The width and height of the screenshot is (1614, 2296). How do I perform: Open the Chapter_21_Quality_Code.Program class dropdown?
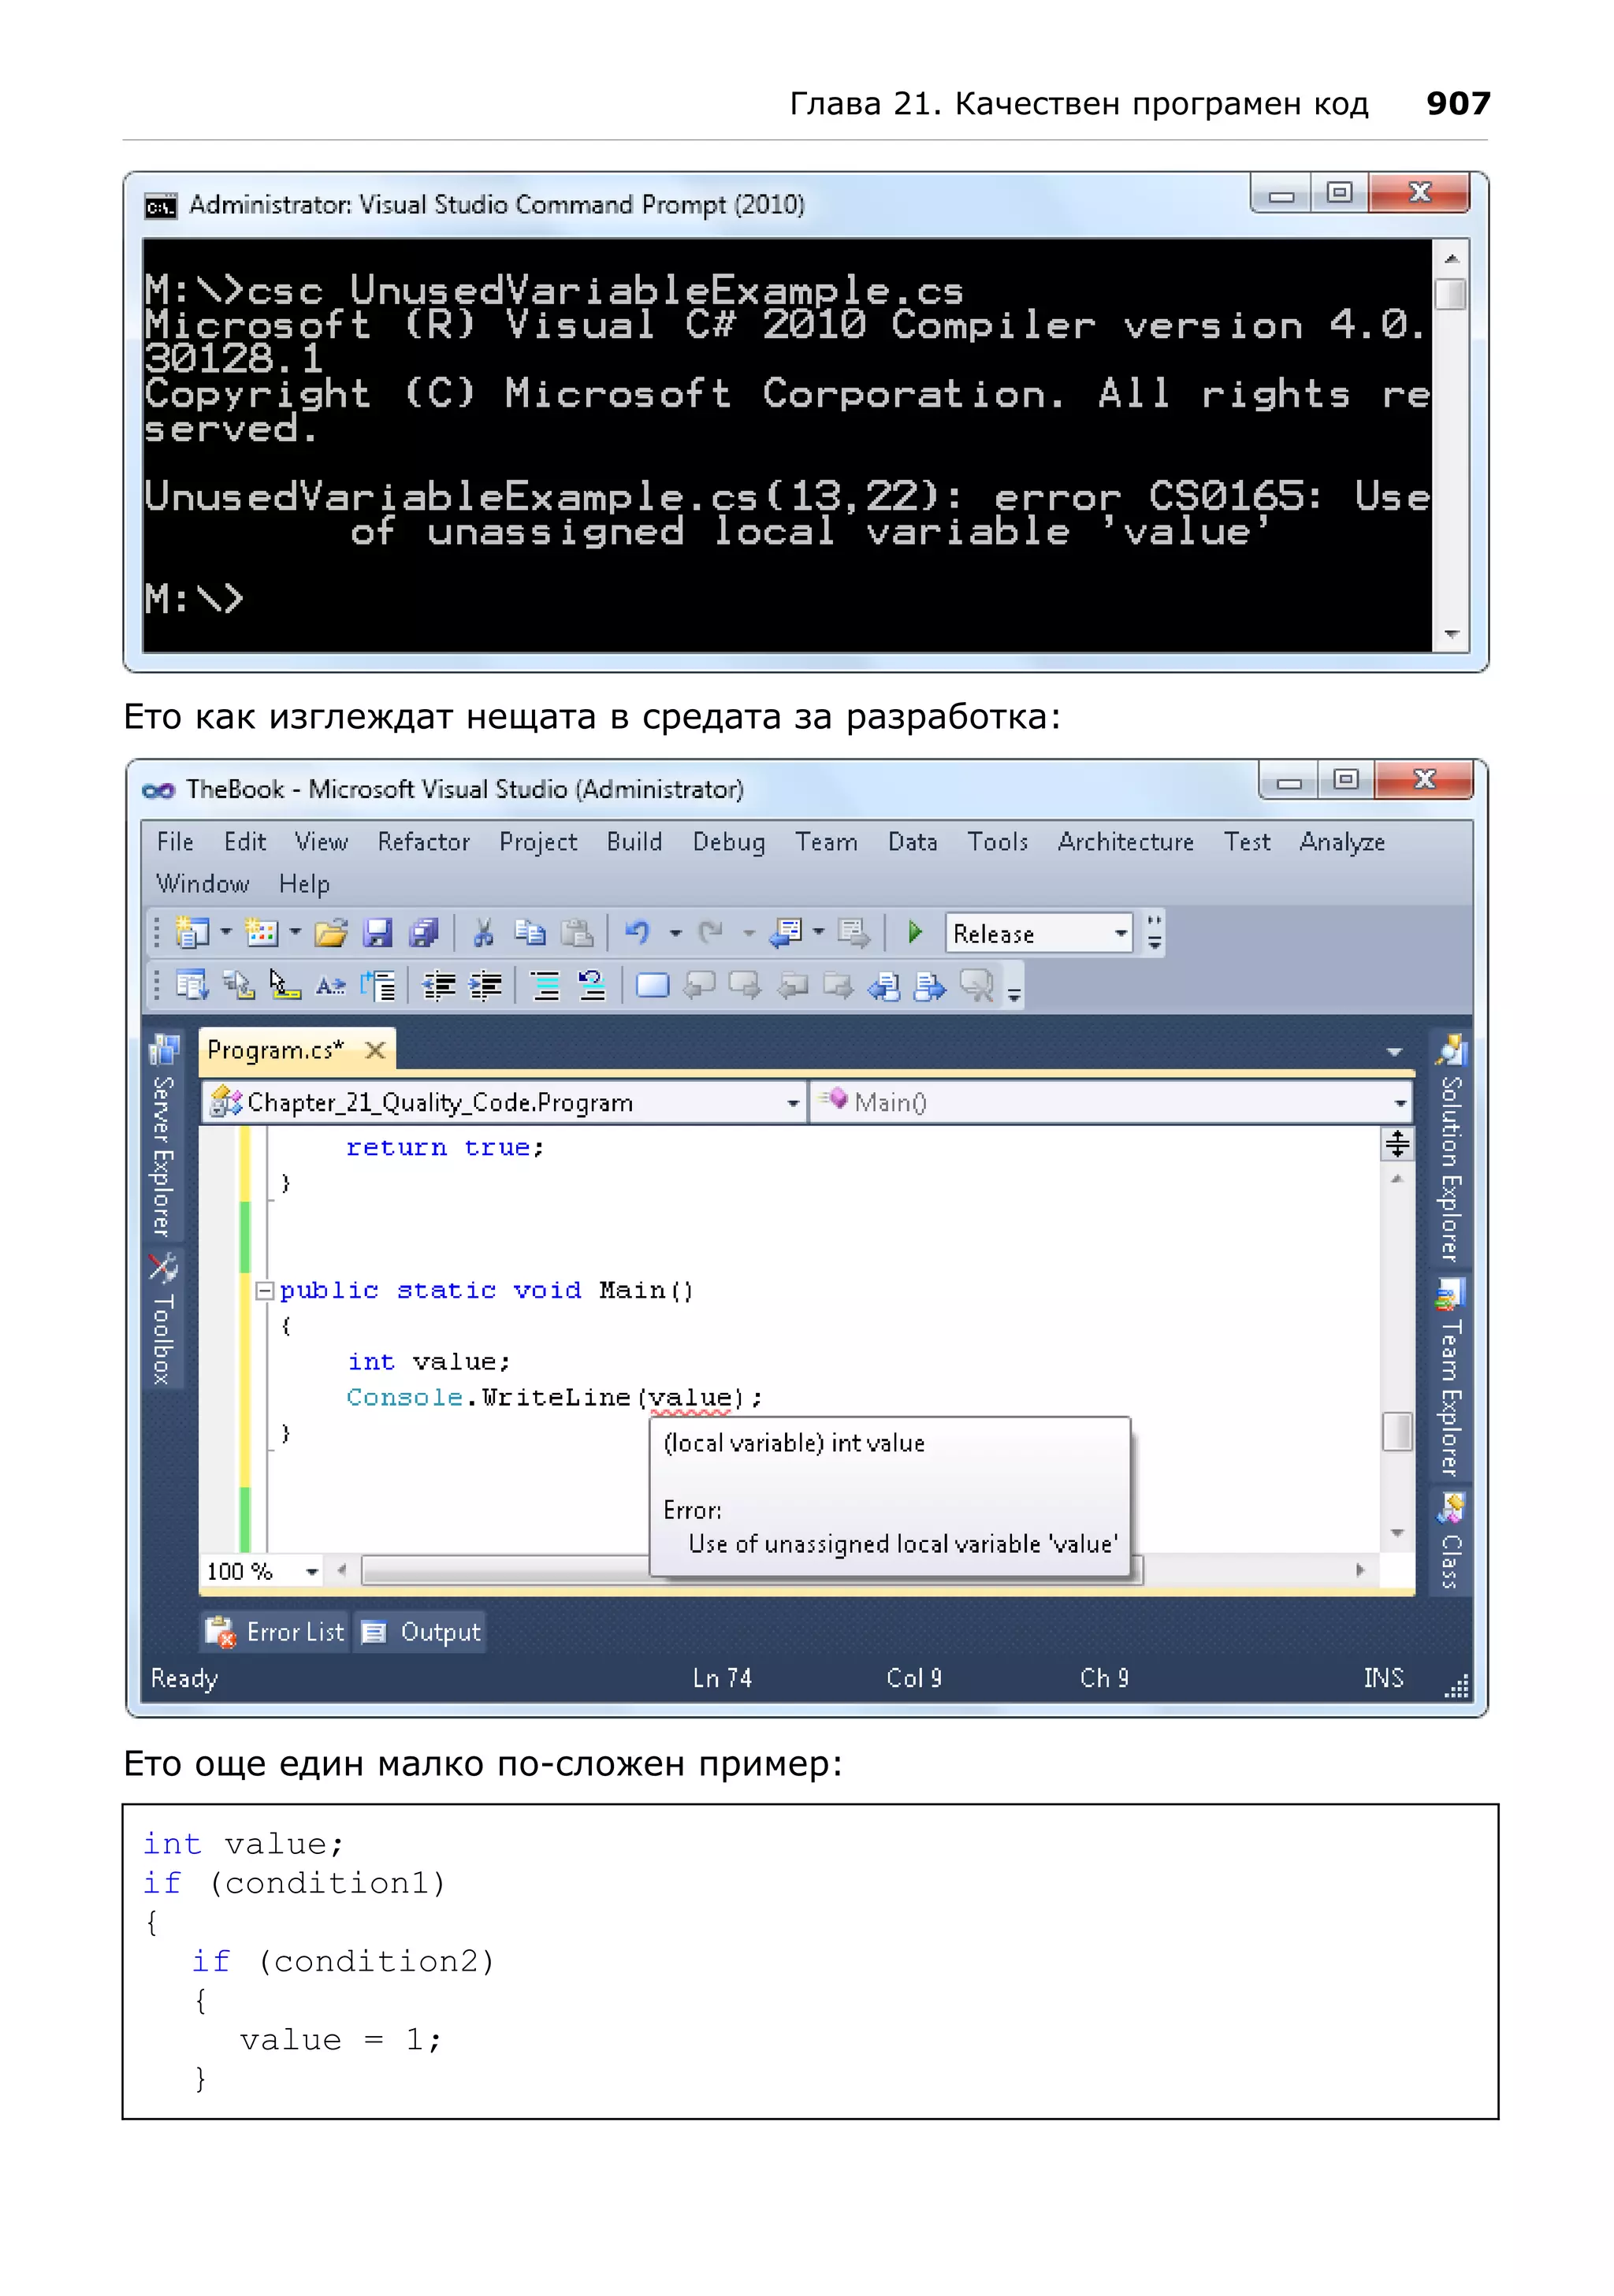pyautogui.click(x=792, y=1103)
